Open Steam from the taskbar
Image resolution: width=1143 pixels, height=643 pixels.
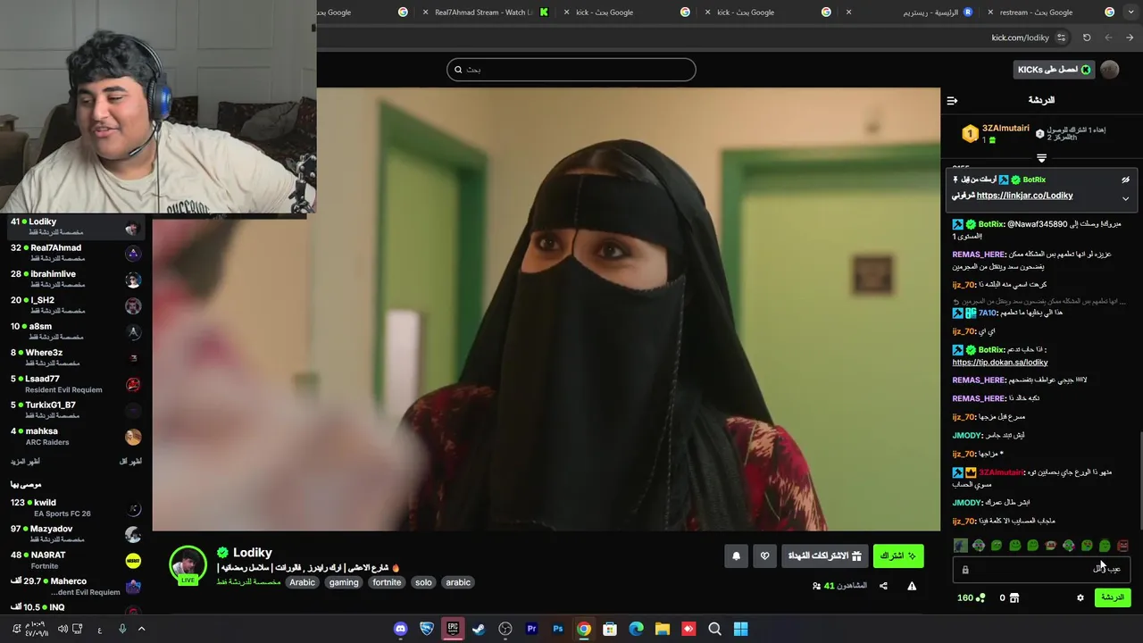[x=479, y=629]
